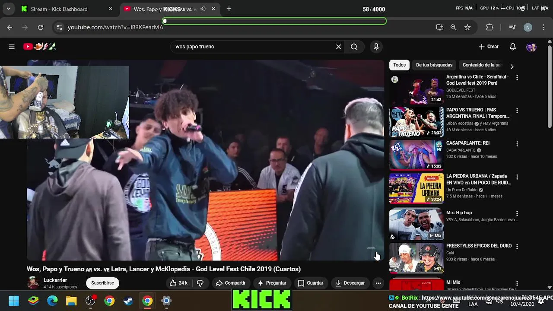Click the Chrome address bar URL
The height and width of the screenshot is (311, 553).
115,27
